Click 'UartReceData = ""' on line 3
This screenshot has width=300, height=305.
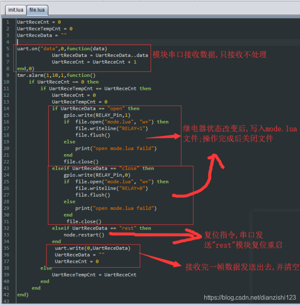[42, 35]
